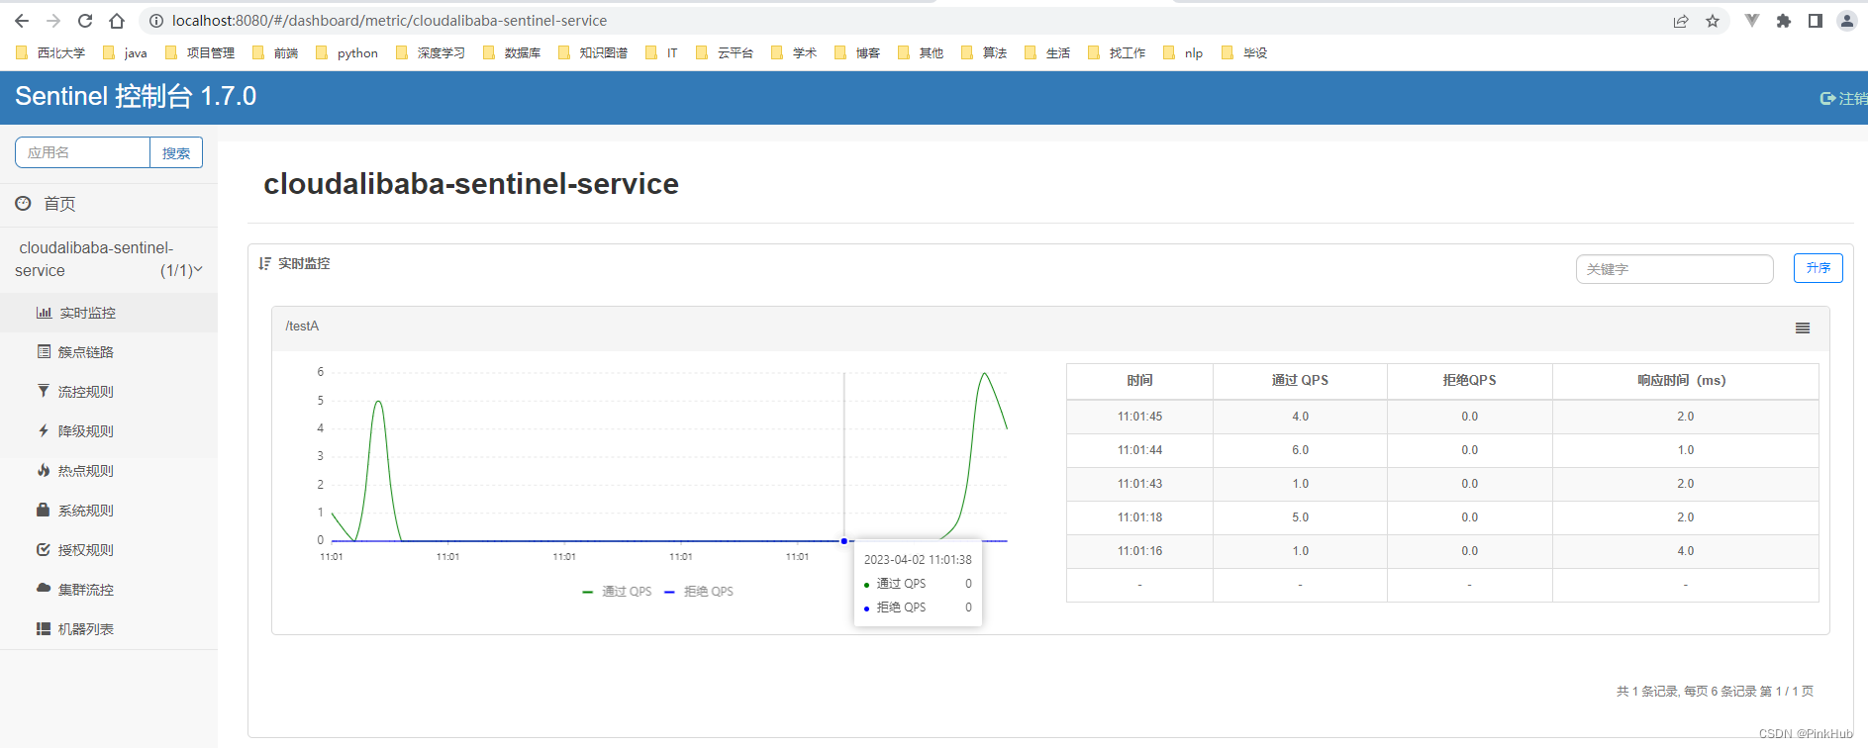This screenshot has width=1868, height=748.
Task: Click the 首页 dashboard icon
Action: point(23,203)
